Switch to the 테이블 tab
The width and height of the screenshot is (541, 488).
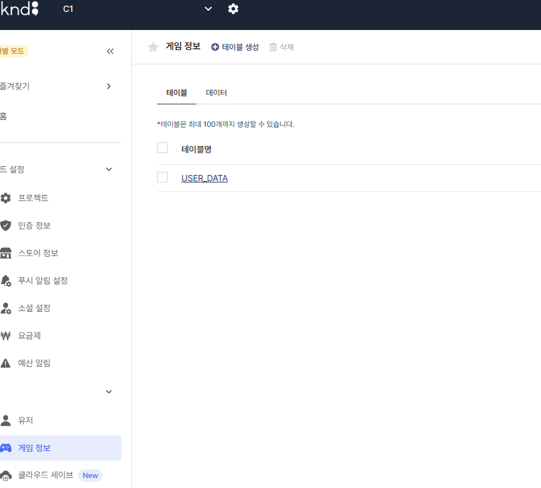[176, 92]
